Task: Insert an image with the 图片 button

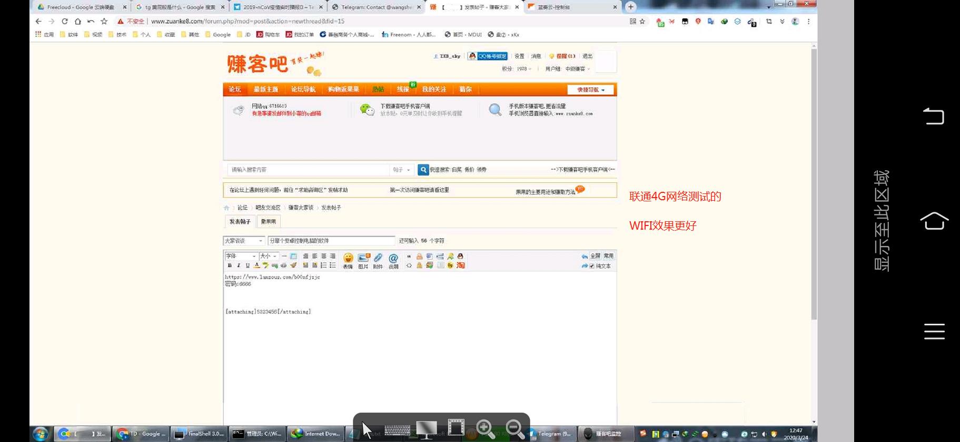Action: pos(363,261)
